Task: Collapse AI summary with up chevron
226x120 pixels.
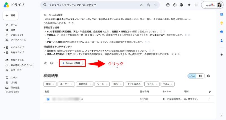Action: [x=117, y=67]
